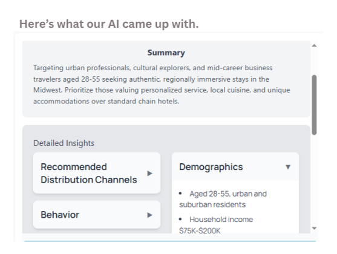337x254 pixels.
Task: Expand arrow beside Recommended Distribution Channels
Action: click(150, 173)
